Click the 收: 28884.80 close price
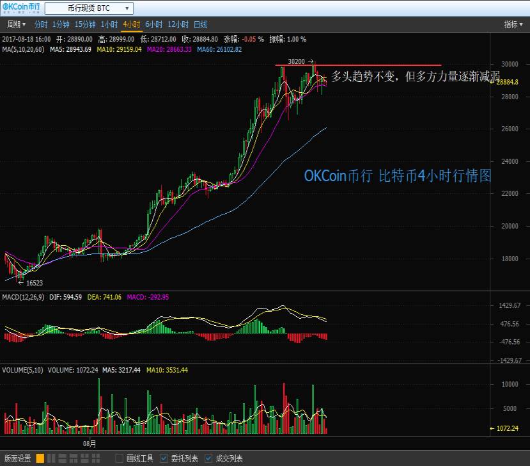 [199, 39]
